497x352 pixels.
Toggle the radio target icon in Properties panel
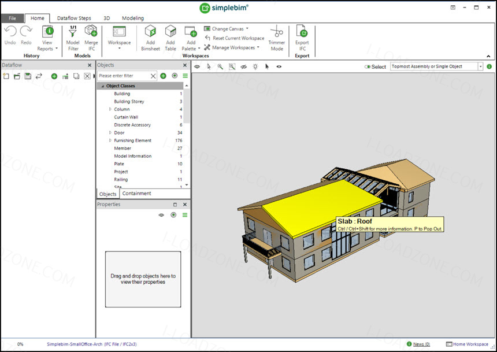(173, 215)
